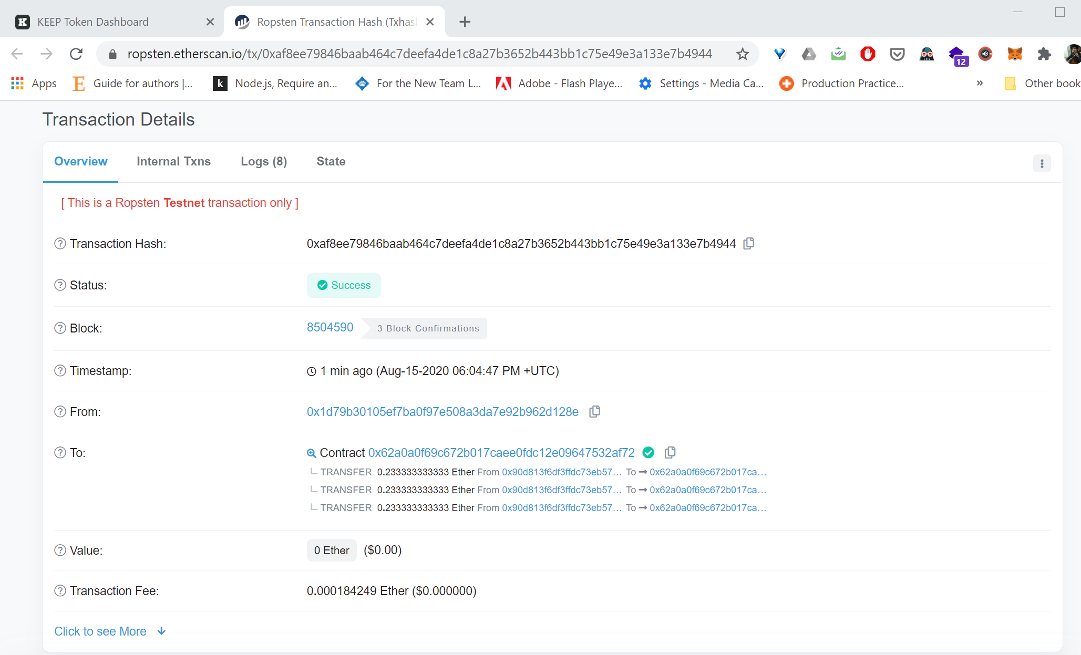The height and width of the screenshot is (655, 1081).
Task: Open the contract address 0x62a0a0f69c link
Action: pos(501,453)
